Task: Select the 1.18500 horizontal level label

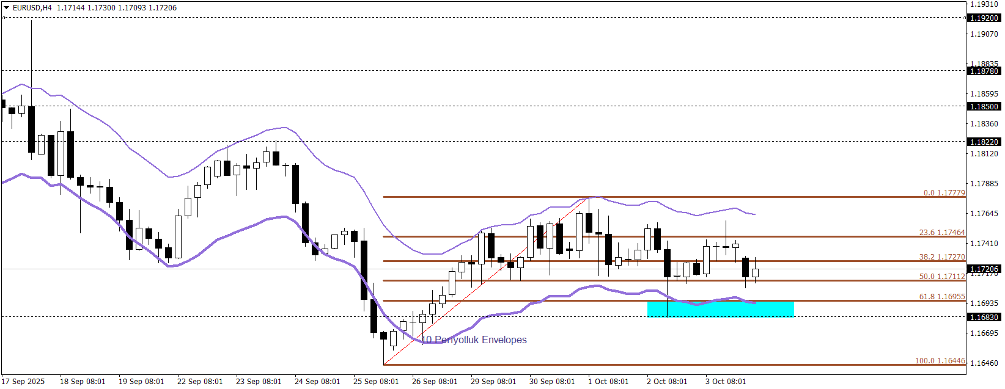Action: point(984,107)
